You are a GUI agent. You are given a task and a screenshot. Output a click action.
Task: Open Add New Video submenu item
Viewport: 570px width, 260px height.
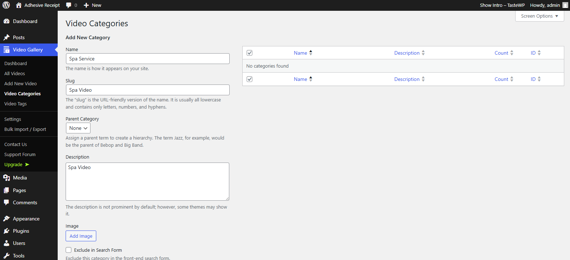[x=21, y=83]
